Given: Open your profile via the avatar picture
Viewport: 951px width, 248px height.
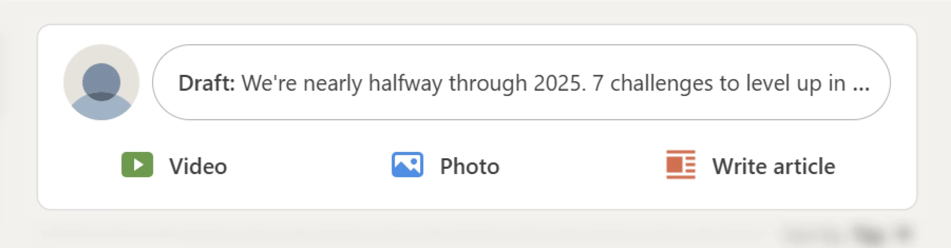Looking at the screenshot, I should pyautogui.click(x=101, y=82).
